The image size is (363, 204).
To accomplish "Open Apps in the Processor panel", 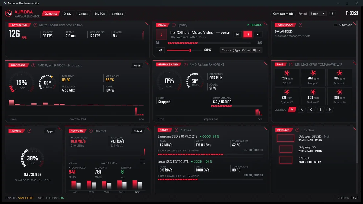I will point(137,65).
